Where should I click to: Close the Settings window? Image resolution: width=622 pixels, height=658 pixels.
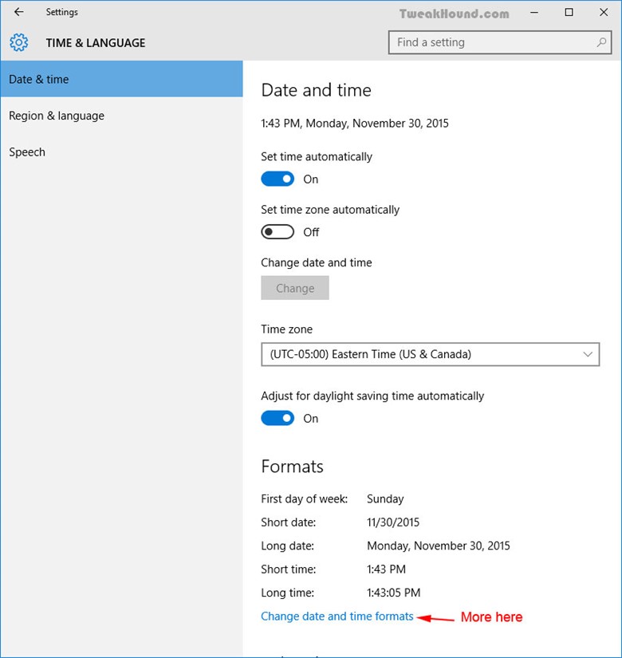click(x=604, y=13)
